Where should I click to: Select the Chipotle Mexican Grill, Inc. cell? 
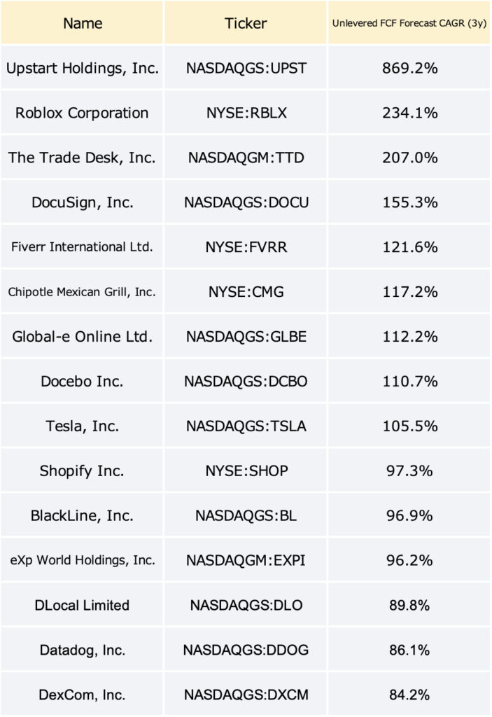(x=82, y=292)
